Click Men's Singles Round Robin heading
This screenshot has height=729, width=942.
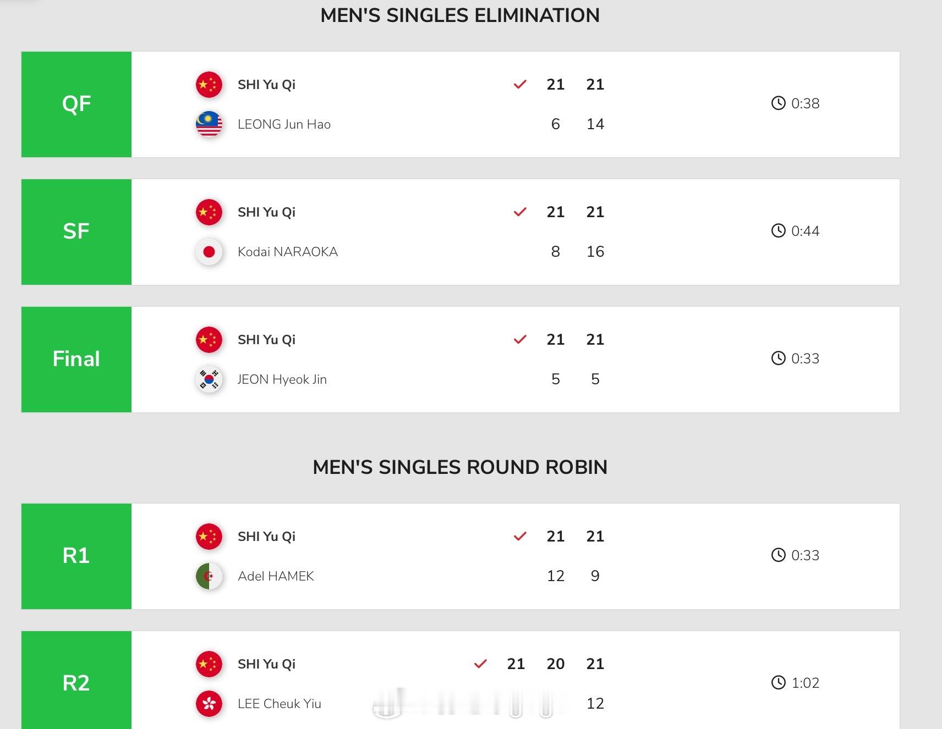[x=460, y=467]
